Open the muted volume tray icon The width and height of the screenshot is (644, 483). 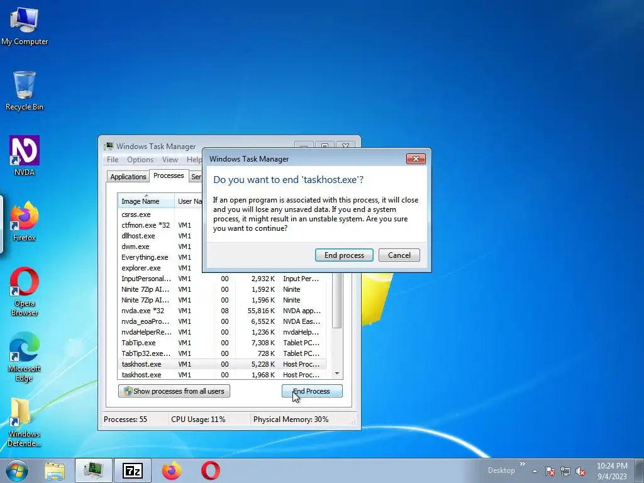(580, 471)
